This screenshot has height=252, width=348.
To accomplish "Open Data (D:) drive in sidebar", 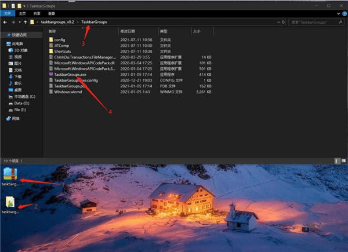I will [x=23, y=103].
